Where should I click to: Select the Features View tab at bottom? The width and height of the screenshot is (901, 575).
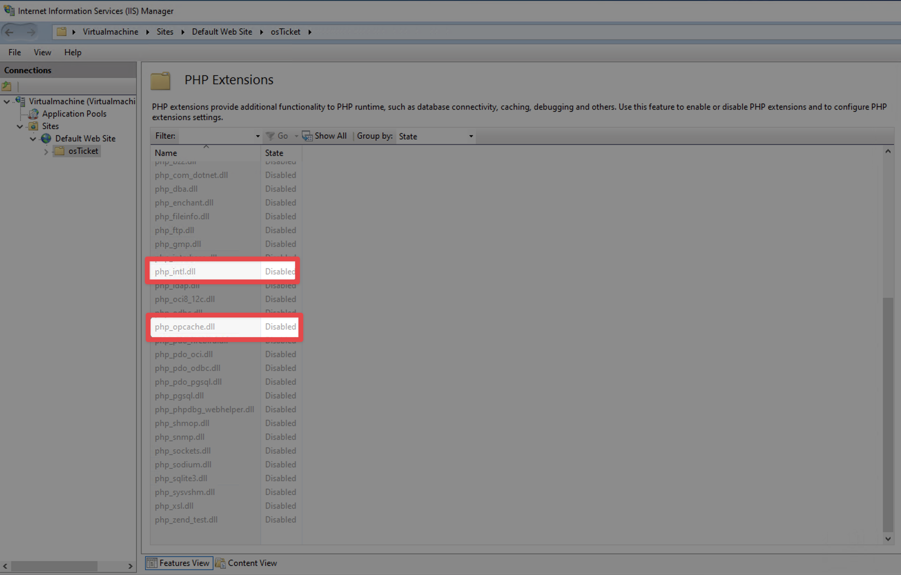178,563
